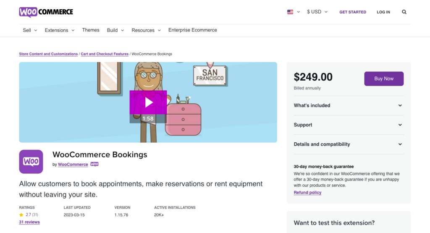The image size is (430, 233).
Task: Go to Enterprise Ecommerce
Action: (x=192, y=30)
